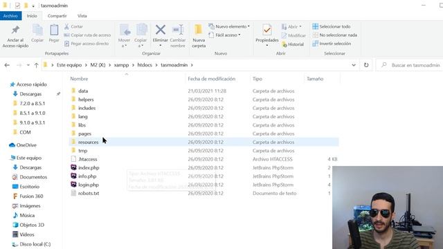
Task: Navigate to xampp in breadcrumb
Action: [x=121, y=65]
